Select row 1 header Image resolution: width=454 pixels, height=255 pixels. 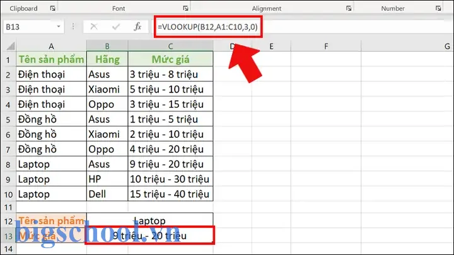click(8, 60)
